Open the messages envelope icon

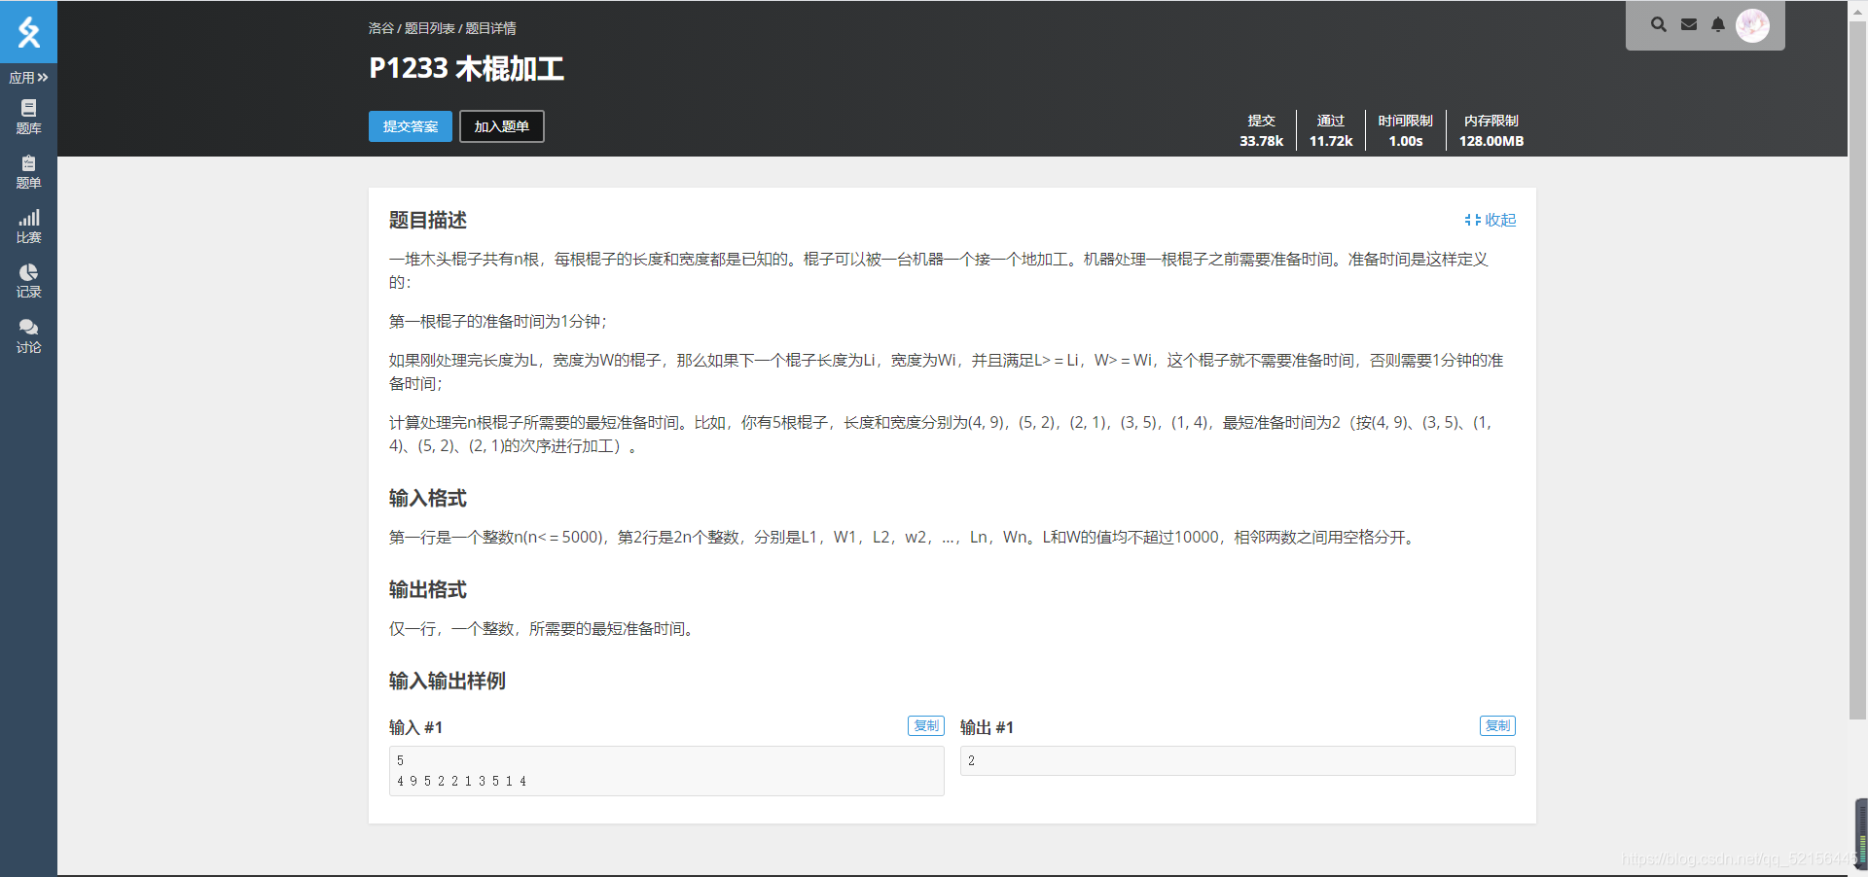click(1688, 24)
